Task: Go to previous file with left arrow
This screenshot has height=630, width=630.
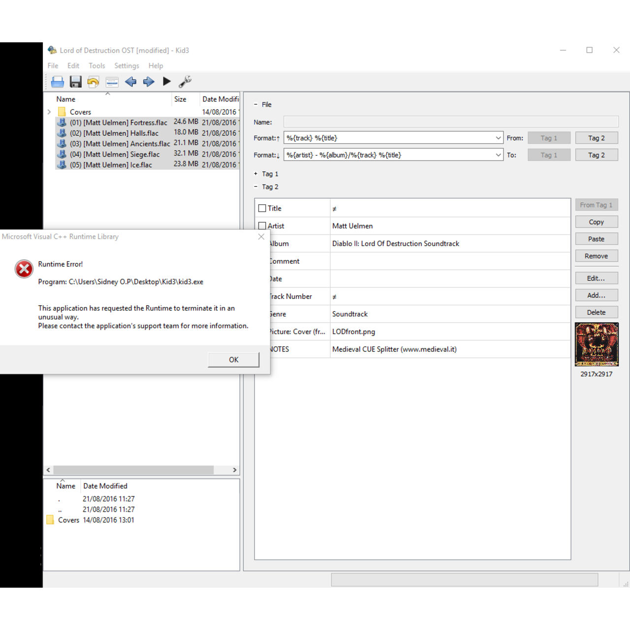Action: [130, 82]
